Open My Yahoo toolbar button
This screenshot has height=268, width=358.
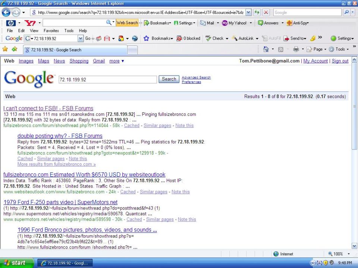(x=235, y=23)
